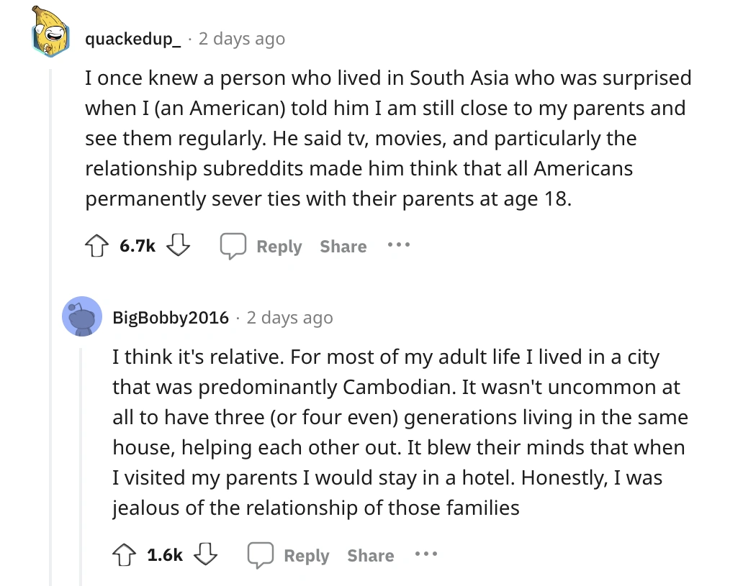Open the reply box under BigBobby2016's comment
The image size is (743, 586).
[x=306, y=555]
